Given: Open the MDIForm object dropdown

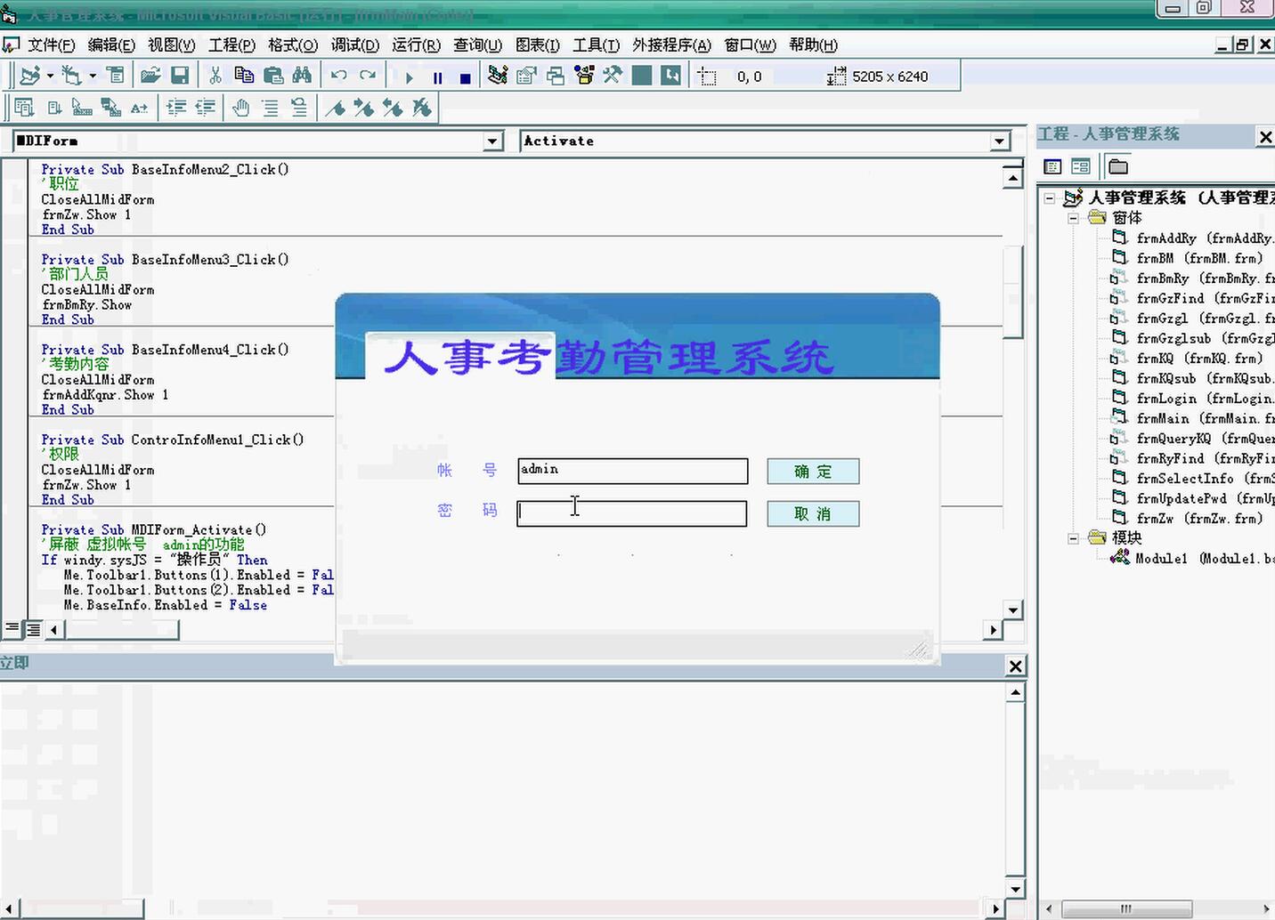Looking at the screenshot, I should pos(493,141).
